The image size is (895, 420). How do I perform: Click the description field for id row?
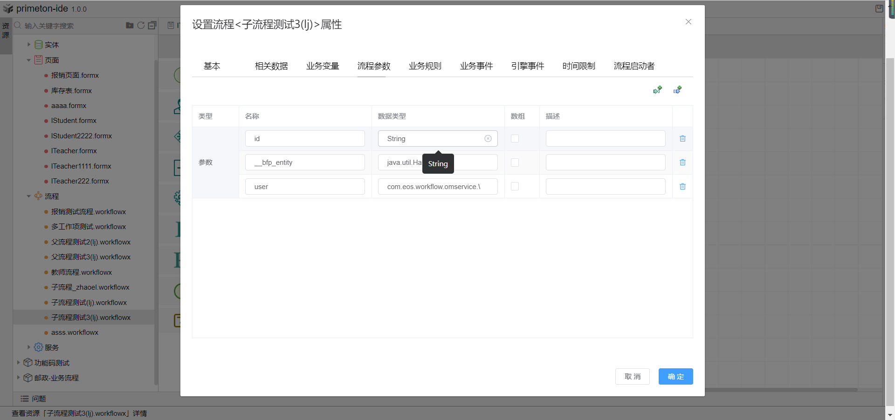pyautogui.click(x=605, y=139)
